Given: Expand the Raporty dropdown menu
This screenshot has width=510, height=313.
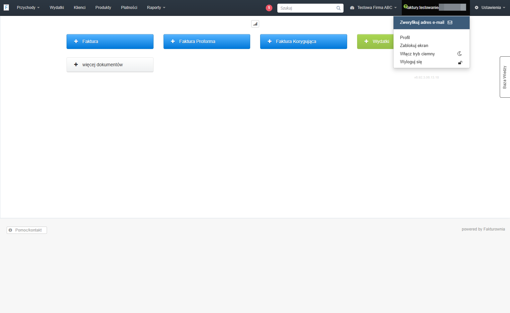Looking at the screenshot, I should (156, 8).
